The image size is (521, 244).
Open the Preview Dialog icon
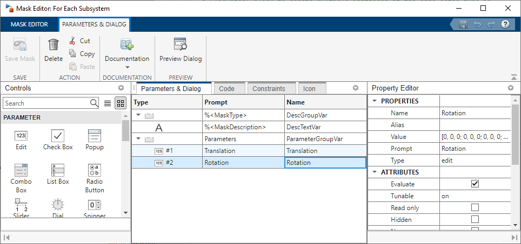181,45
